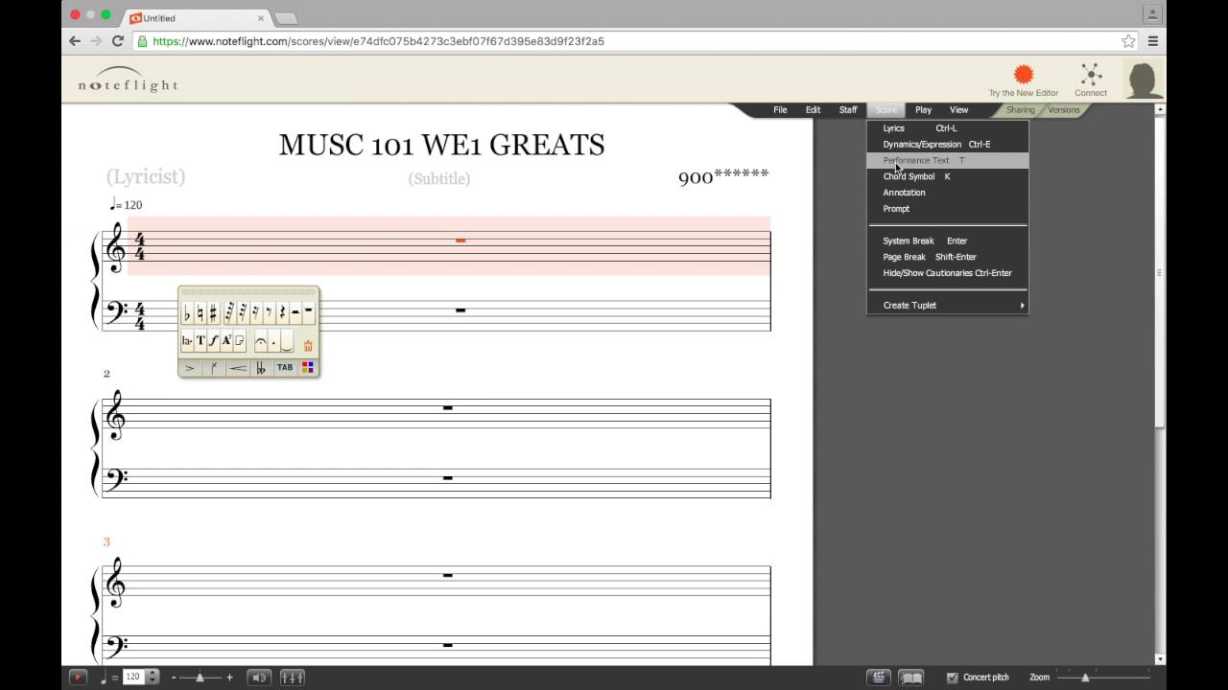Click the user profile avatar
Screen dimensions: 1228x690
1144,80
